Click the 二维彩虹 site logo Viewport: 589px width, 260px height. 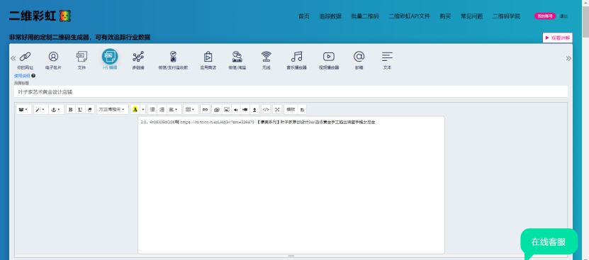click(40, 16)
